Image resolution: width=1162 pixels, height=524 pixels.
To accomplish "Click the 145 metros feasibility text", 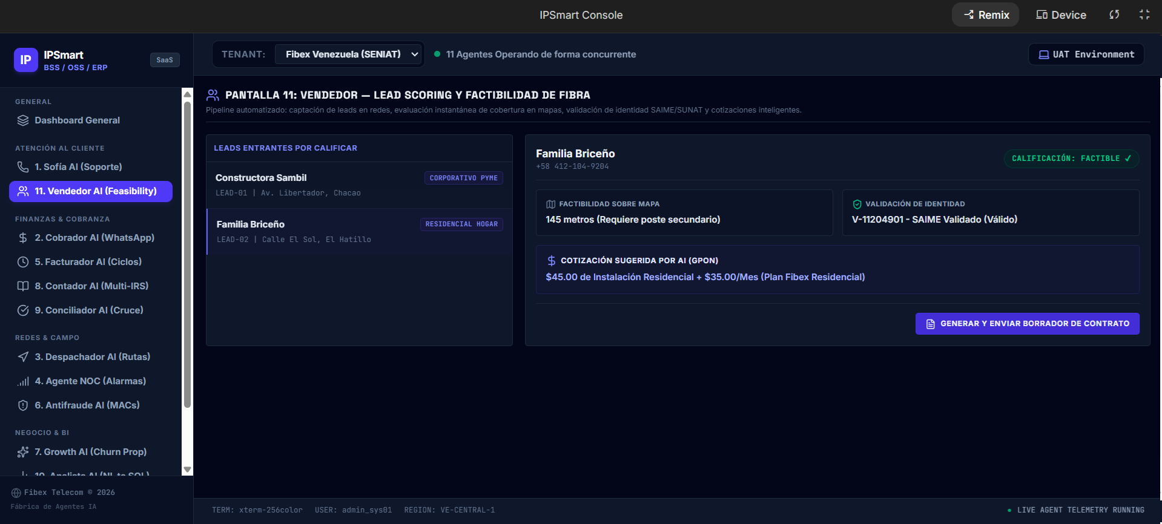I will 633,220.
